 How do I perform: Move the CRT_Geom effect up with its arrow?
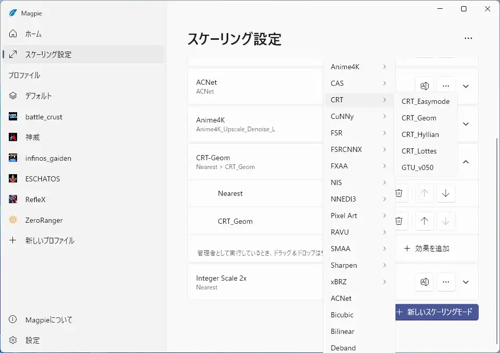click(424, 221)
